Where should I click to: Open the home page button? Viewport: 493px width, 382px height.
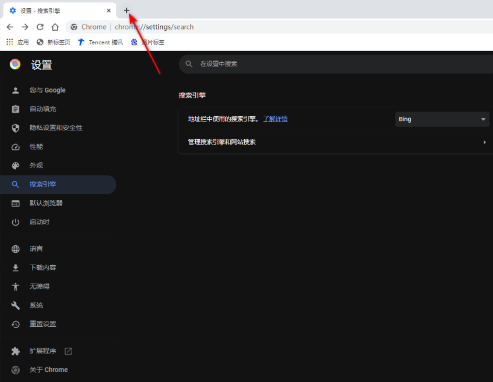(x=55, y=27)
